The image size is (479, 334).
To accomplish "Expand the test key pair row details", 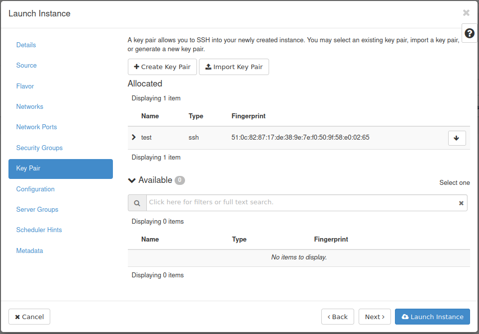I will click(x=133, y=137).
